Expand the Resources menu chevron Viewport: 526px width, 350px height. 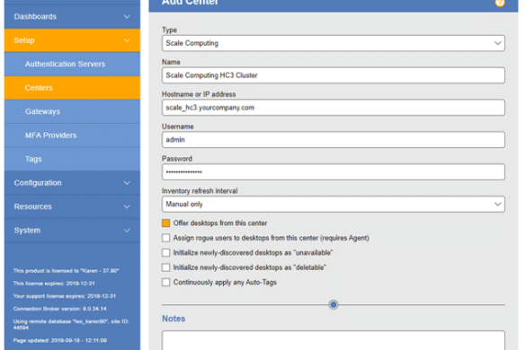tap(127, 206)
